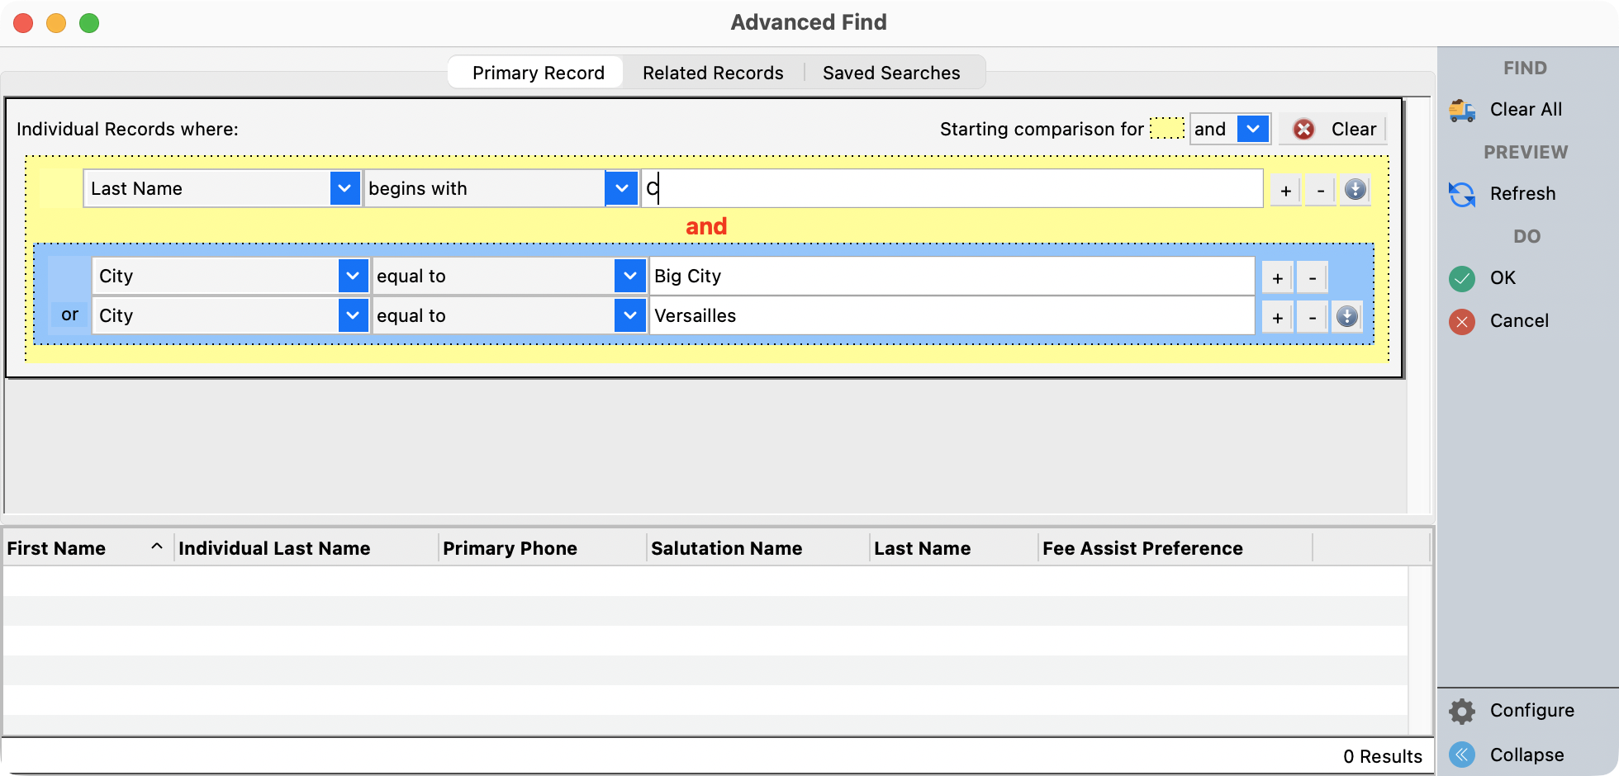Confirm the search with the OK label
Image resolution: width=1619 pixels, height=776 pixels.
(x=1503, y=278)
